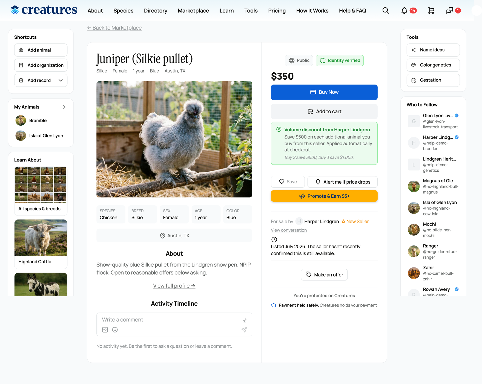Open the Tools menu in the navbar
This screenshot has width=482, height=384.
pos(251,11)
